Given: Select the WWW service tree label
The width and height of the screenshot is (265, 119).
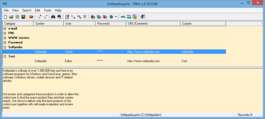Looking at the screenshot, I should (19, 38).
